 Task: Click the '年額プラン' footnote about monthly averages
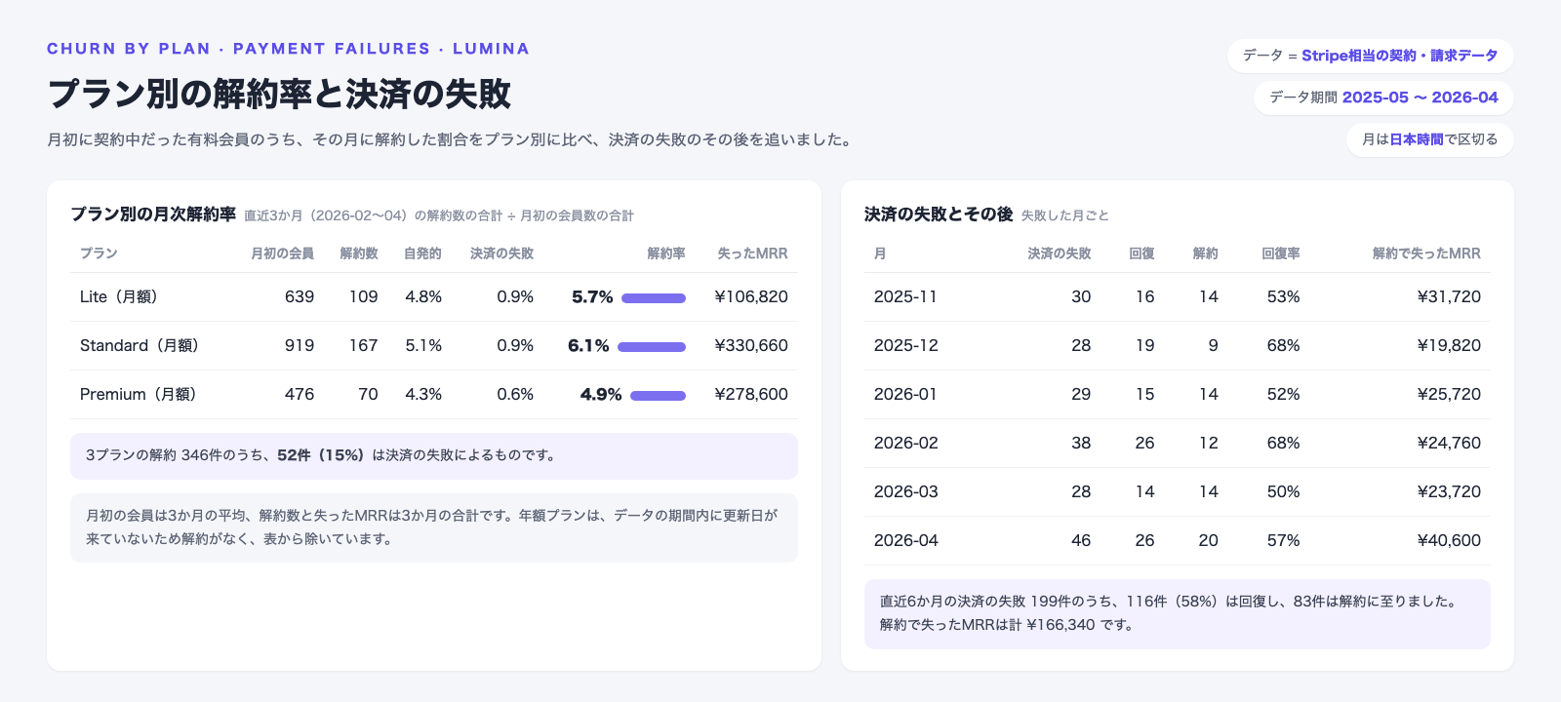point(434,527)
